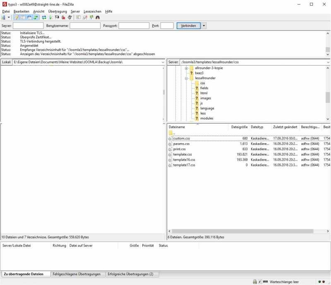331x285 pixels.
Task: Select the lessallrounder folder in tree
Action: [205, 78]
